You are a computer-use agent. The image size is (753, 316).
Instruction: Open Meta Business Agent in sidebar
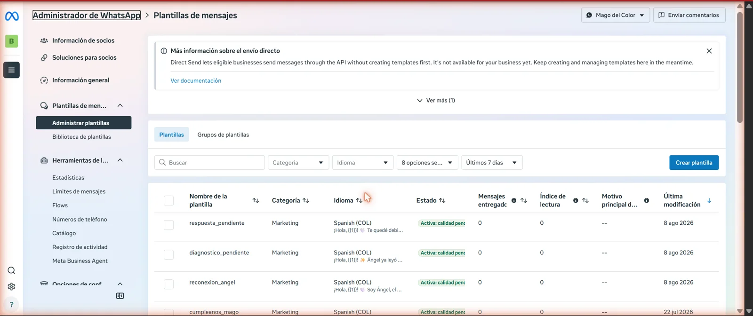(x=80, y=261)
